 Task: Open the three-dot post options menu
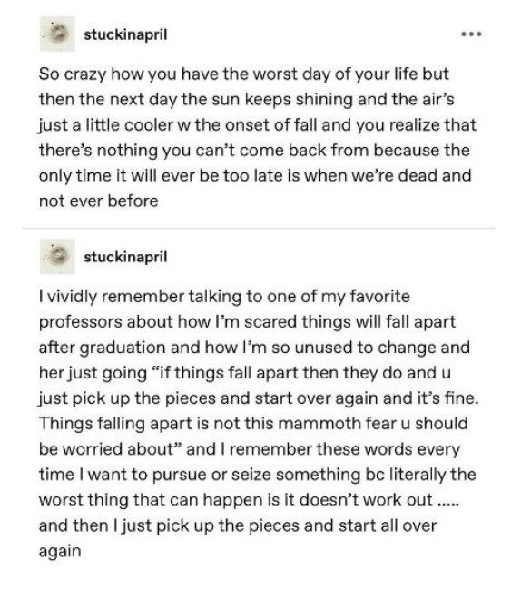click(471, 34)
